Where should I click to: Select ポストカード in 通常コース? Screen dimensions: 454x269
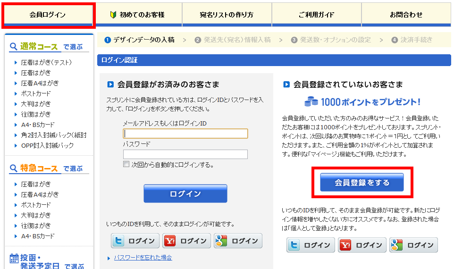pos(35,93)
